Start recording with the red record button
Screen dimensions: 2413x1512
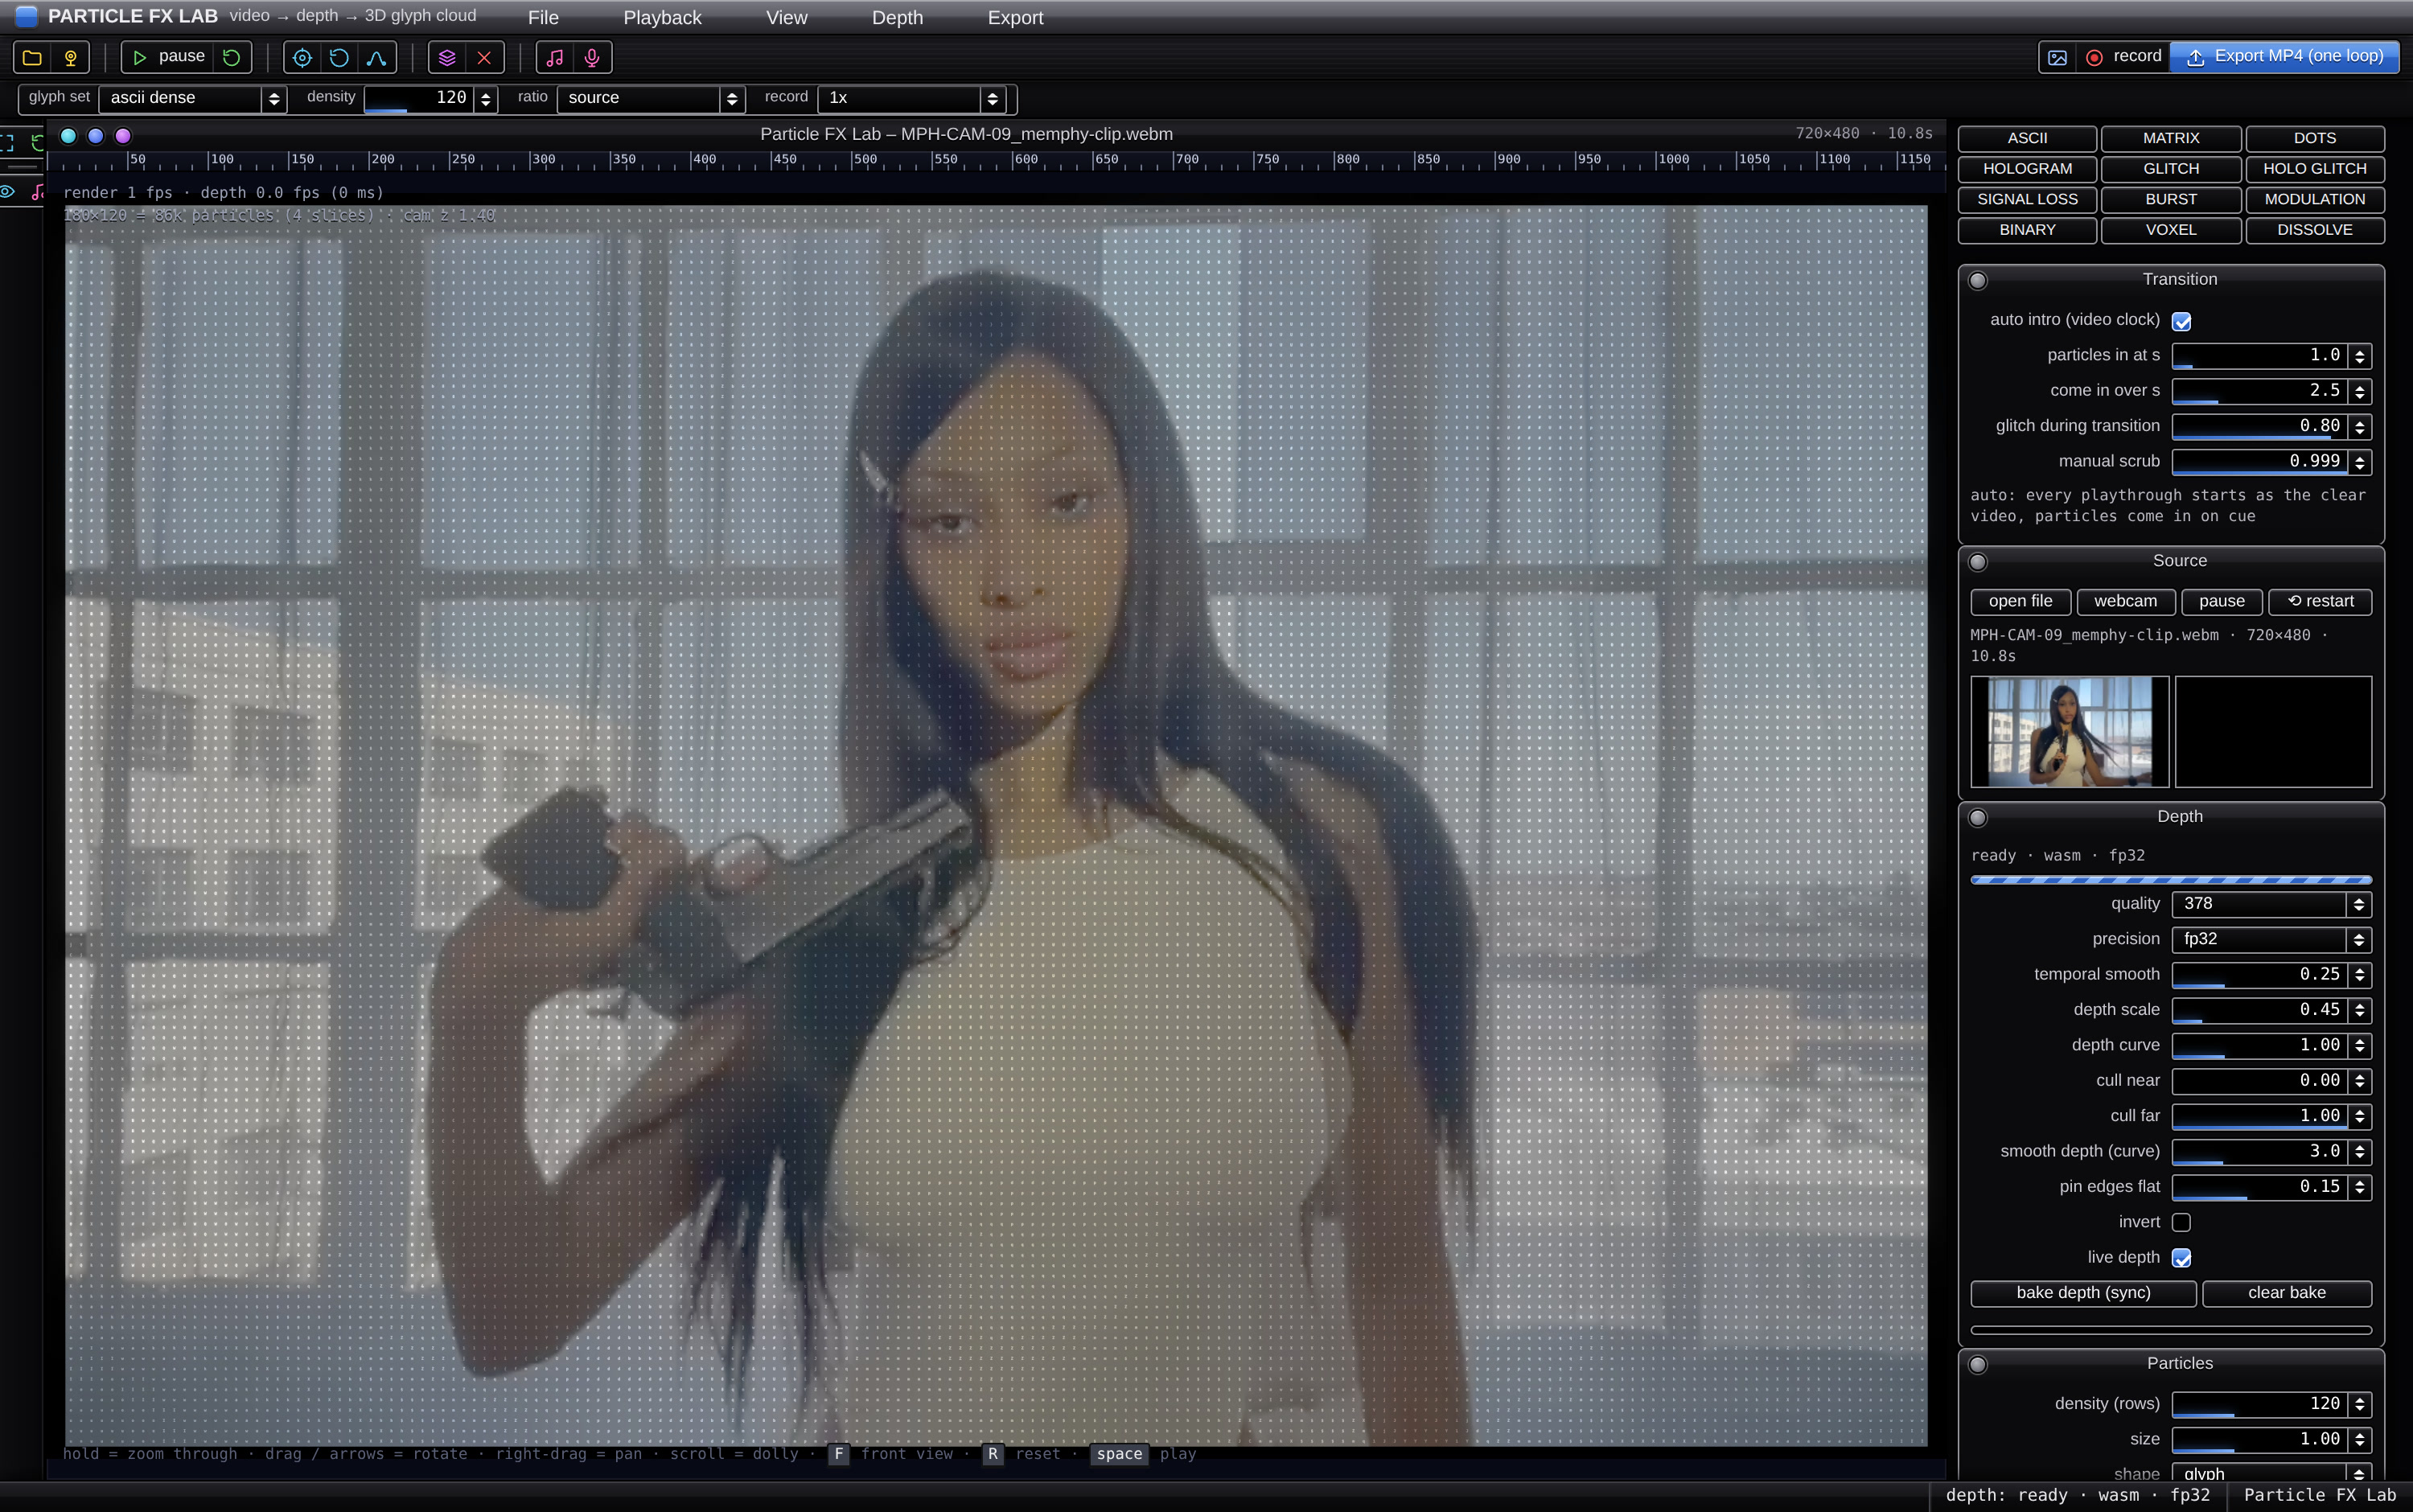pyautogui.click(x=2123, y=57)
